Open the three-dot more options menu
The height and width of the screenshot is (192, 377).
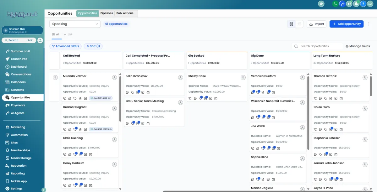pos(369,24)
